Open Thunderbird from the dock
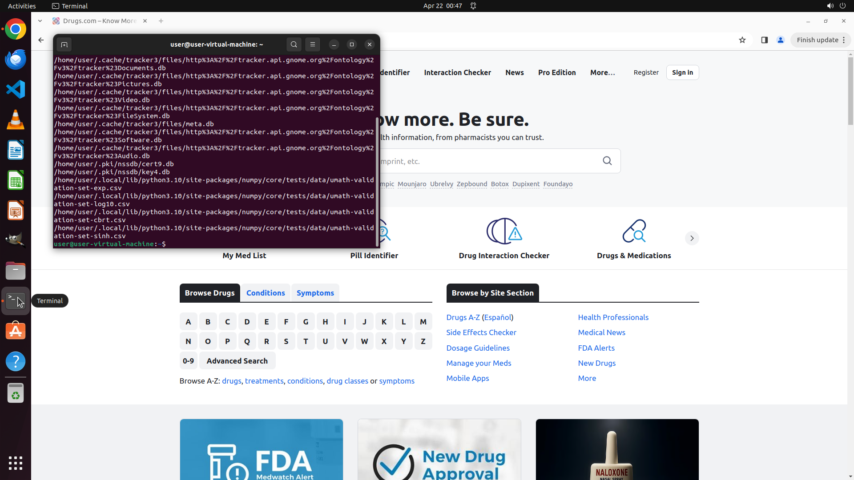This screenshot has width=854, height=480. coord(16,59)
